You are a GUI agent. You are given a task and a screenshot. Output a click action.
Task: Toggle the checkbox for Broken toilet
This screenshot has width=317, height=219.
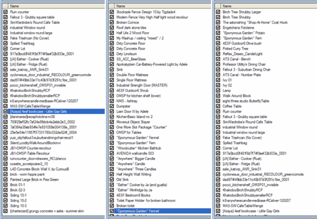(x=112, y=206)
